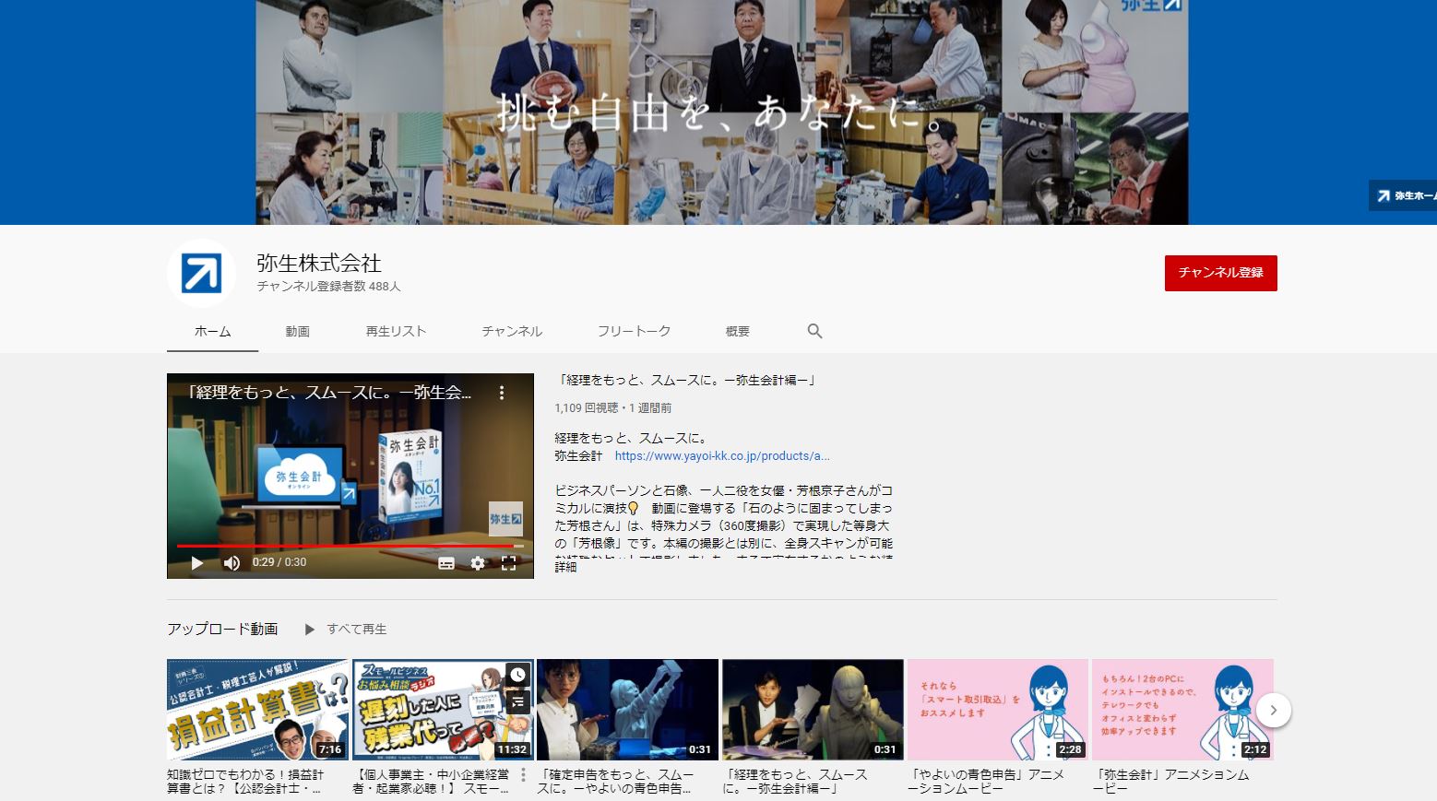Image resolution: width=1437 pixels, height=801 pixels.
Task: Add 遅刻した人に残業代 video to queue
Action: pyautogui.click(x=518, y=702)
